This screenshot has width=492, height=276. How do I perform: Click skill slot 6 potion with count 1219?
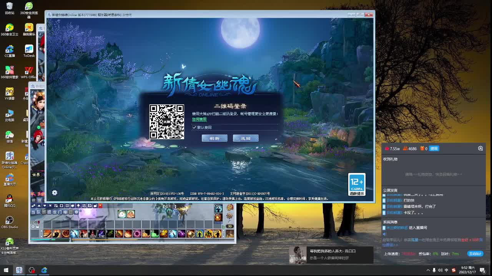click(92, 233)
